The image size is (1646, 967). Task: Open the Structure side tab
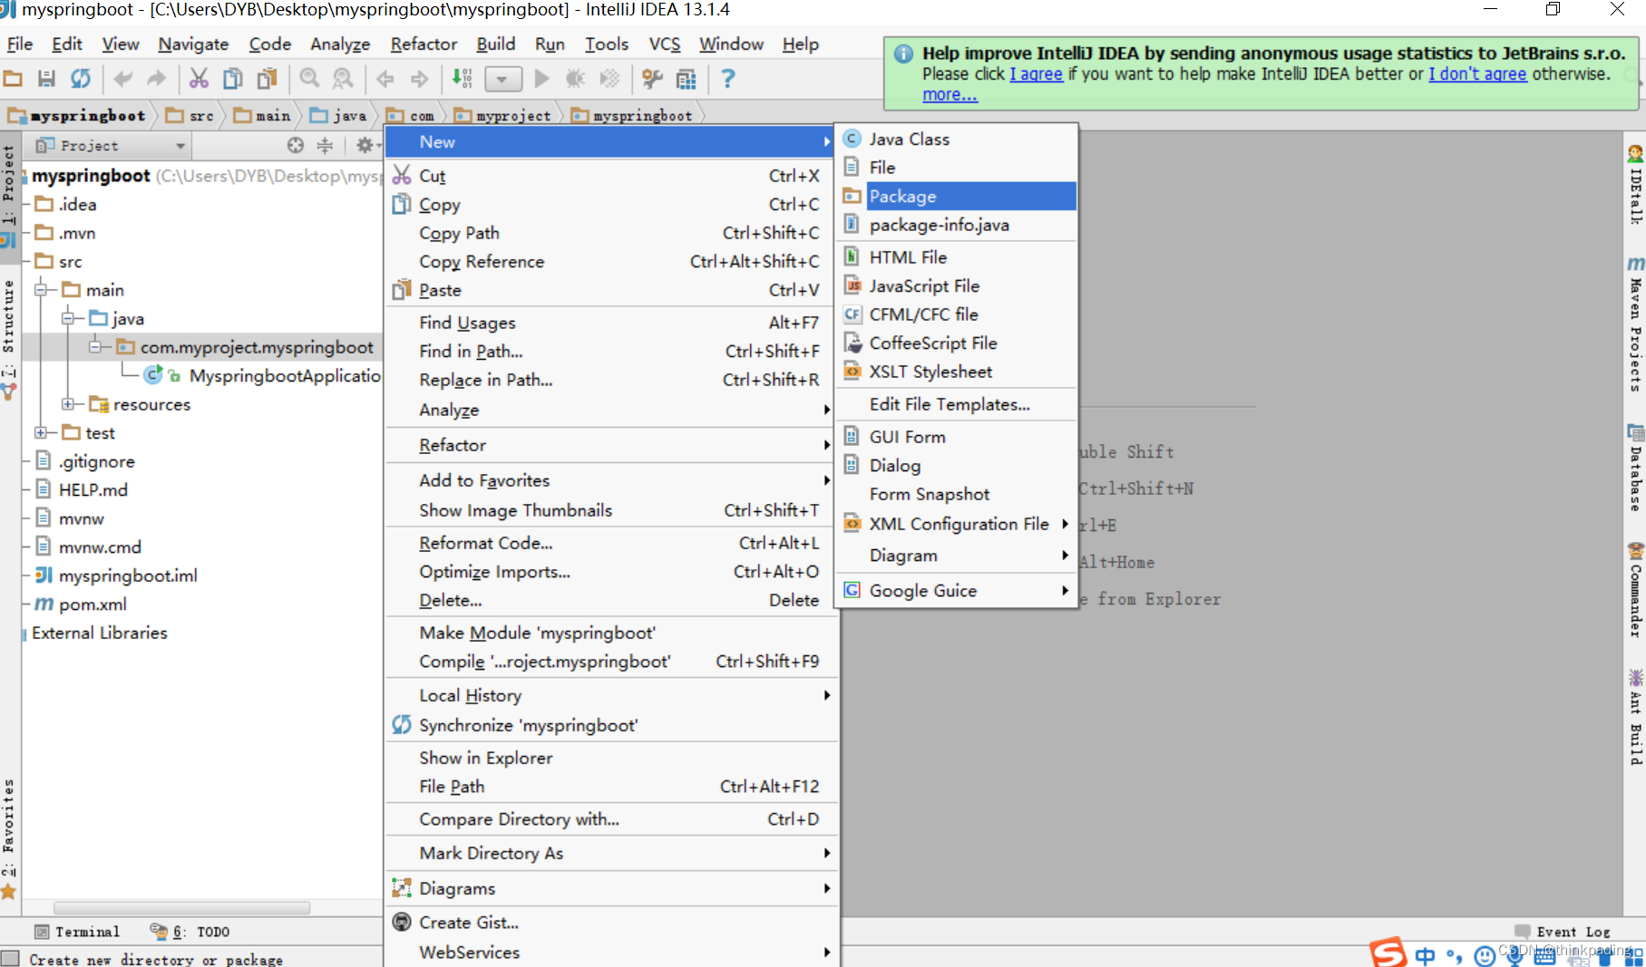point(9,340)
